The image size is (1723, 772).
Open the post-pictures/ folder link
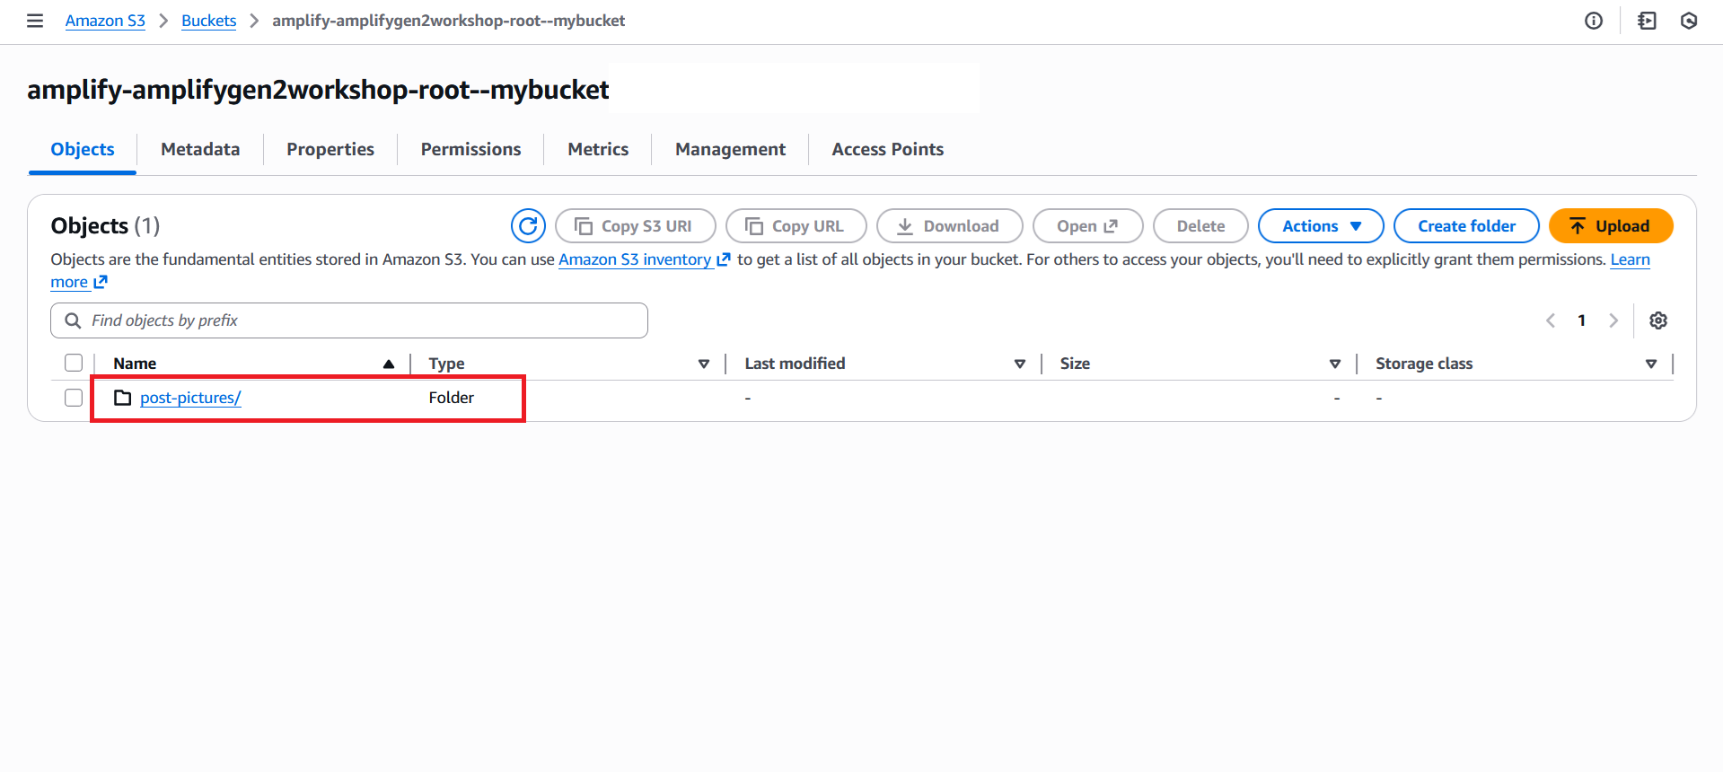tap(190, 398)
